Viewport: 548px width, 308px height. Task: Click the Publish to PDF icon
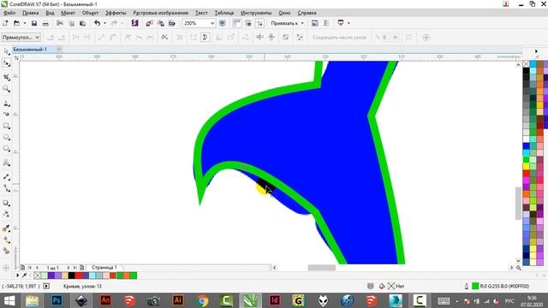click(x=171, y=23)
